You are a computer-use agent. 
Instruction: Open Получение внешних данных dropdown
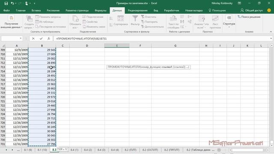click(x=11, y=22)
